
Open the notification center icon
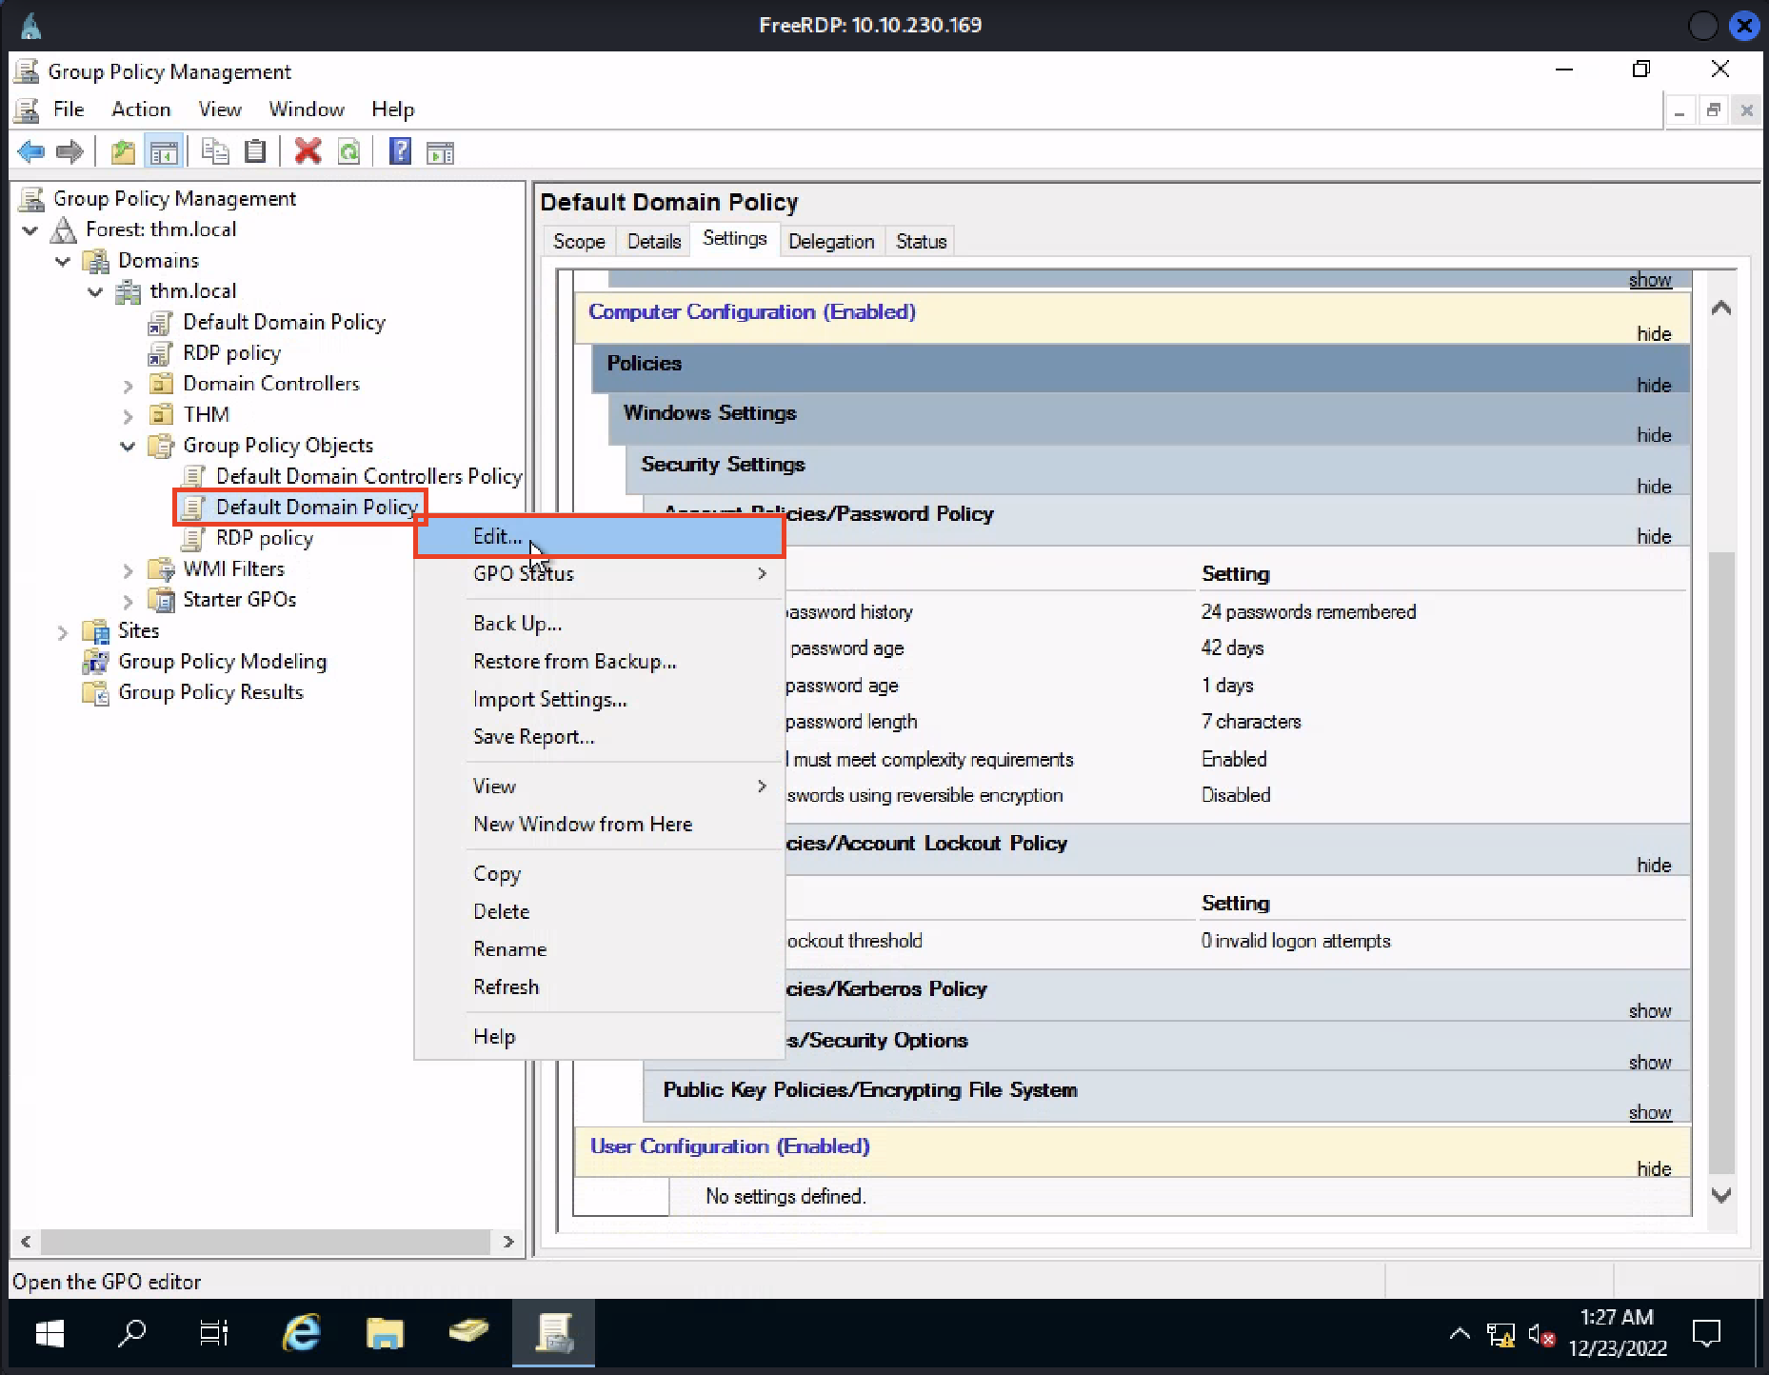click(x=1707, y=1334)
